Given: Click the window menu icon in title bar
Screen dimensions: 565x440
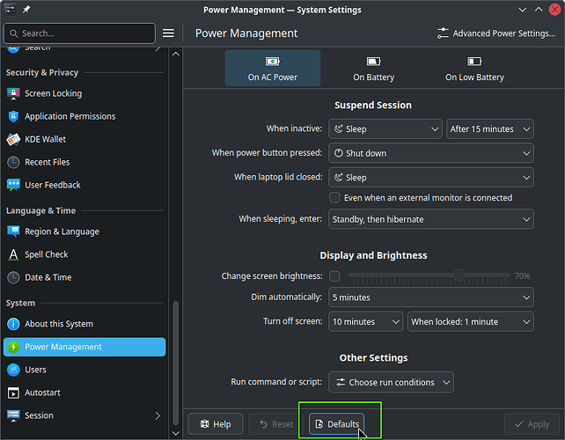Looking at the screenshot, I should click(x=10, y=10).
